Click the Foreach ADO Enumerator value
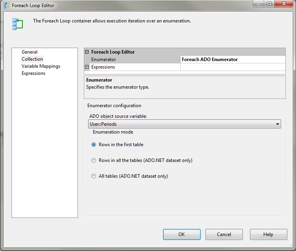 tap(232, 59)
